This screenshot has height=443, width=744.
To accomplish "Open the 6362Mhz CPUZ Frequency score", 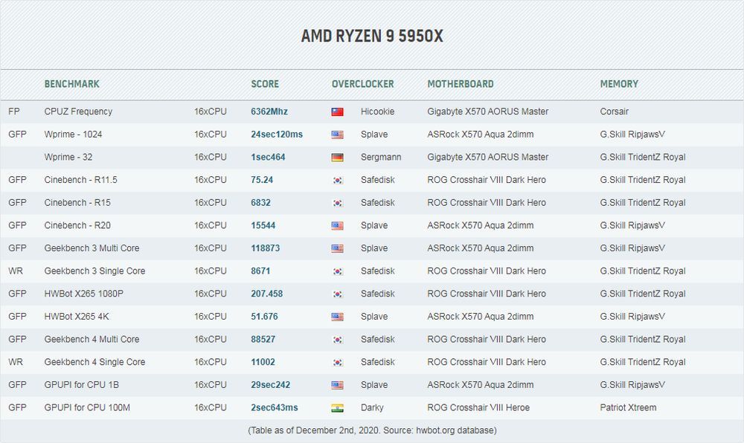I will click(x=269, y=111).
